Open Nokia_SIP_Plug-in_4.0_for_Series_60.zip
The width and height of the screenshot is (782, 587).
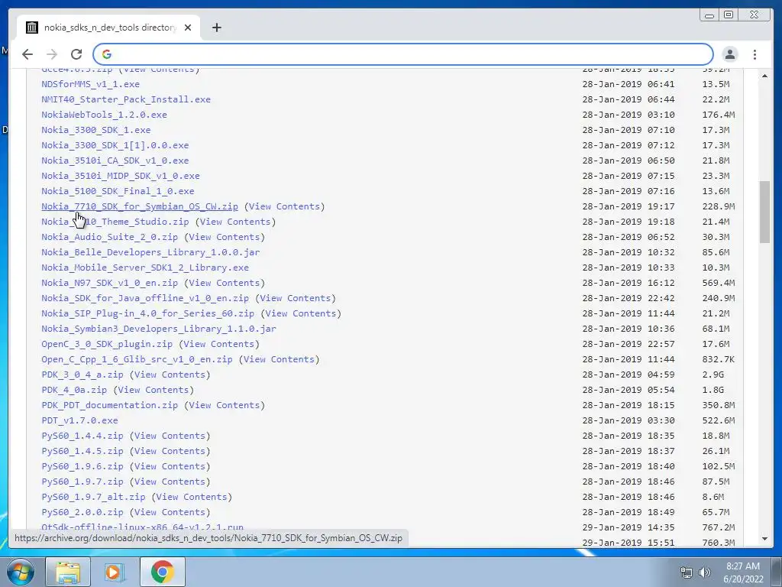coord(147,313)
